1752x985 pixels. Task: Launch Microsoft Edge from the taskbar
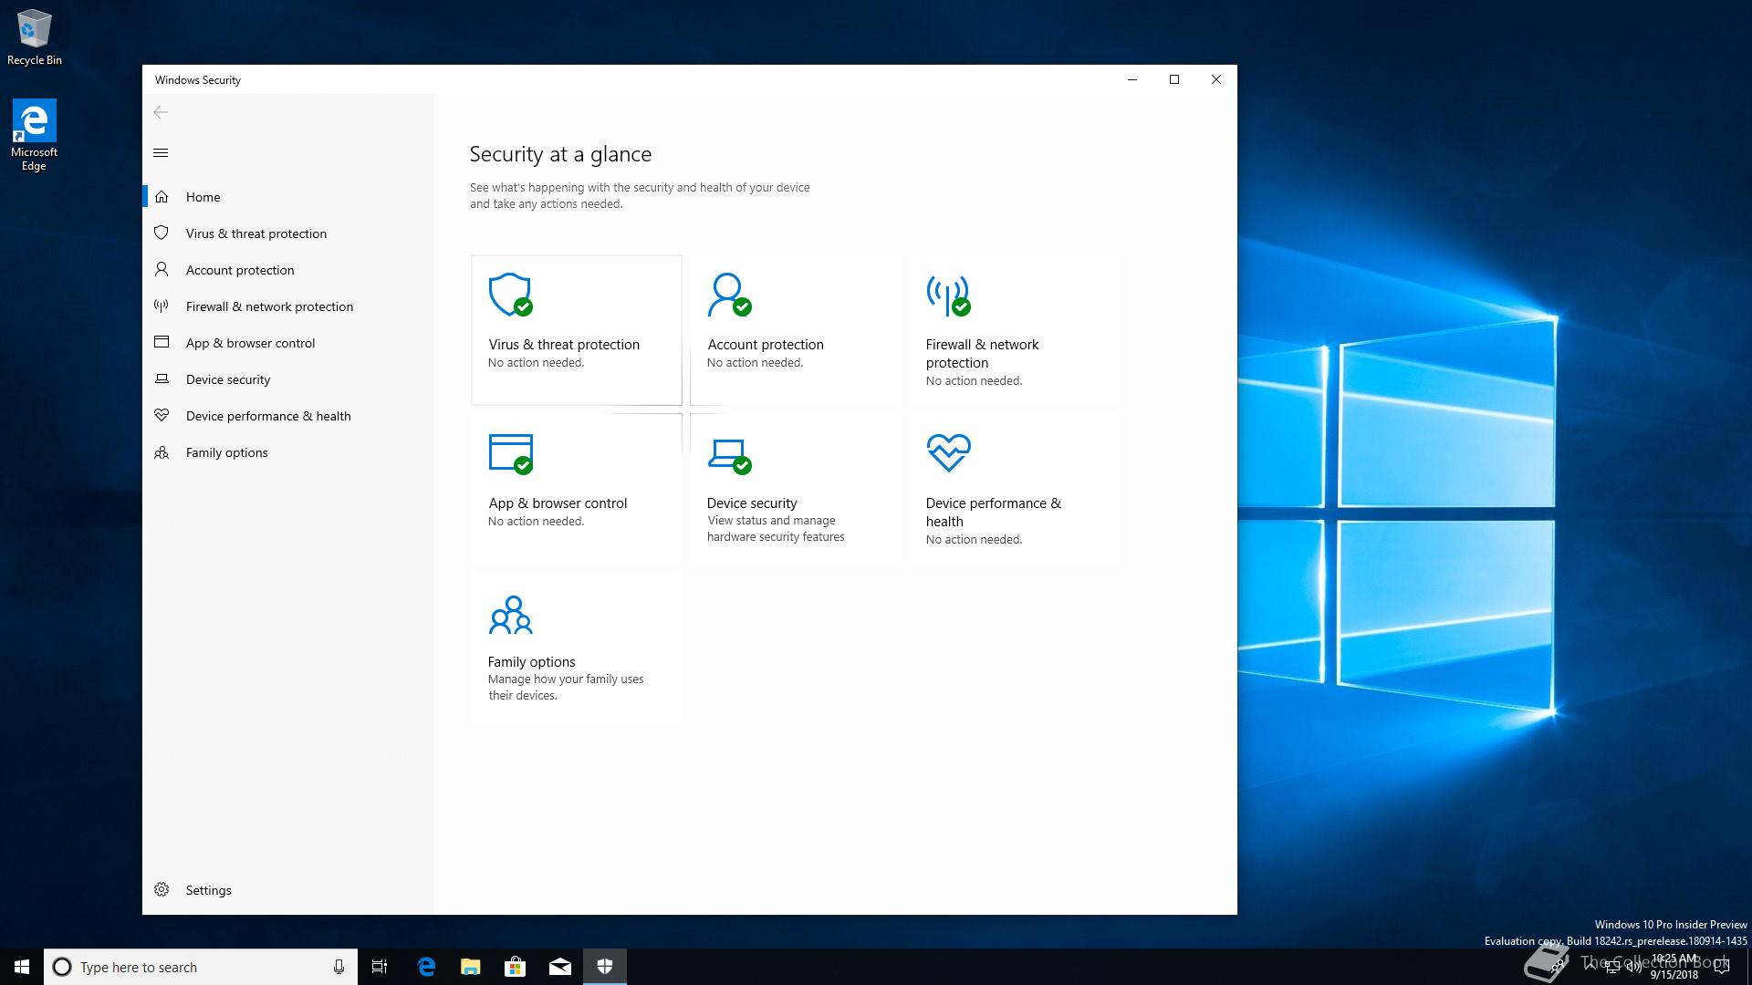pyautogui.click(x=426, y=967)
